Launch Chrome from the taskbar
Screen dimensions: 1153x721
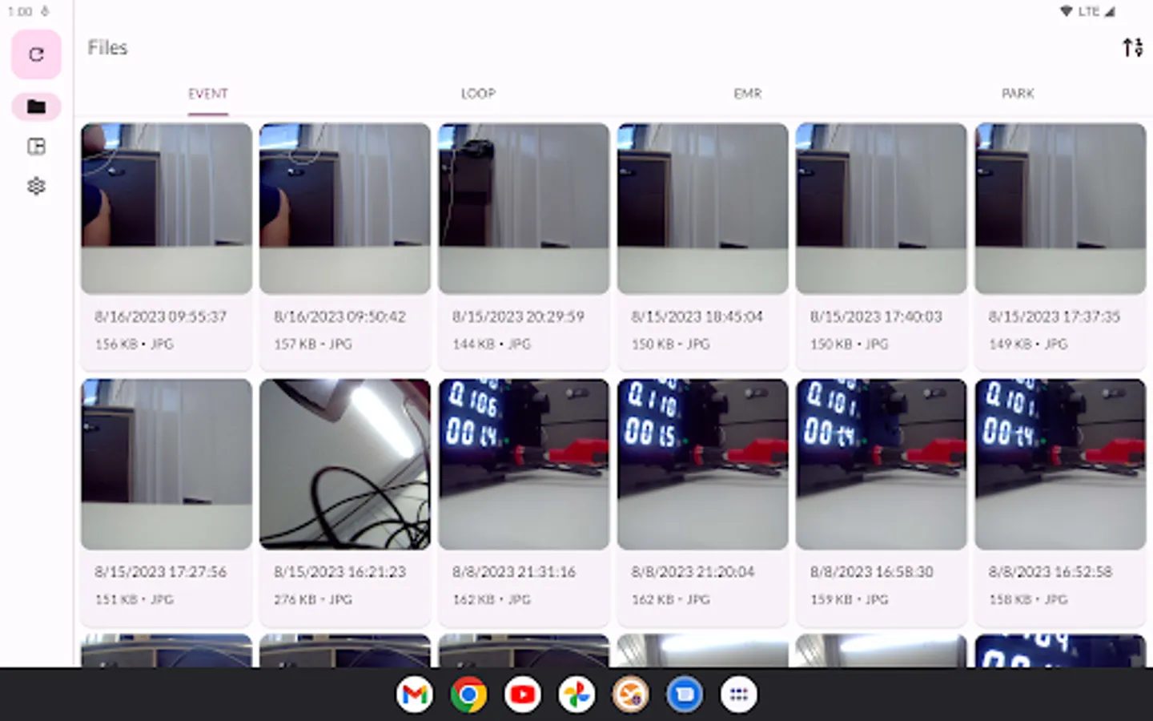[x=468, y=695]
